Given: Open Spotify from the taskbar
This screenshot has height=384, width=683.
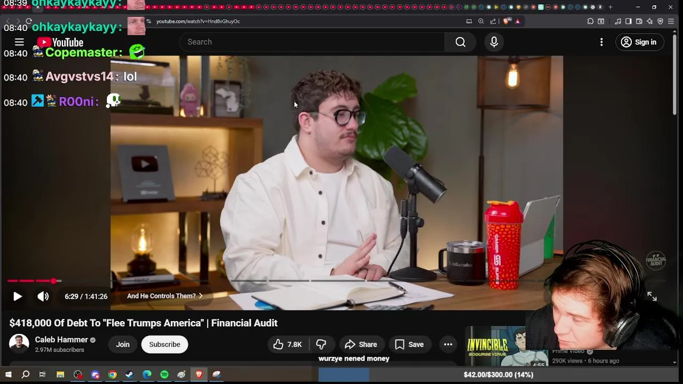Looking at the screenshot, I should [x=164, y=375].
